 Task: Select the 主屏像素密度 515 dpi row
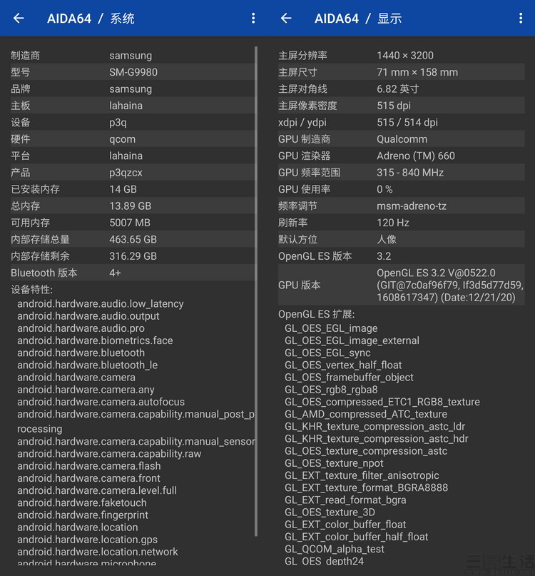tap(402, 106)
